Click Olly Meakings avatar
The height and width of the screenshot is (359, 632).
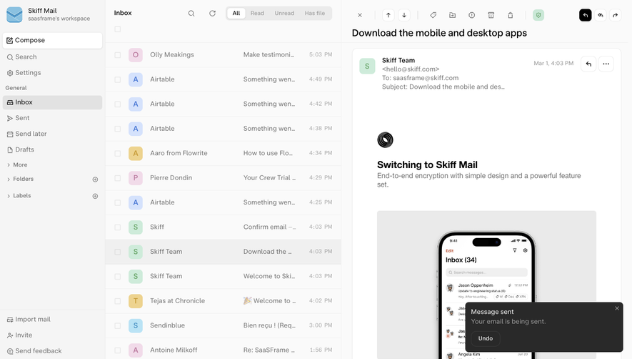136,55
